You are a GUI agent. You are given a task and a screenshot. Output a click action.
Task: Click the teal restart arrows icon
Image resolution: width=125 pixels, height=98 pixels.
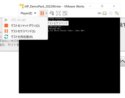[6, 37]
